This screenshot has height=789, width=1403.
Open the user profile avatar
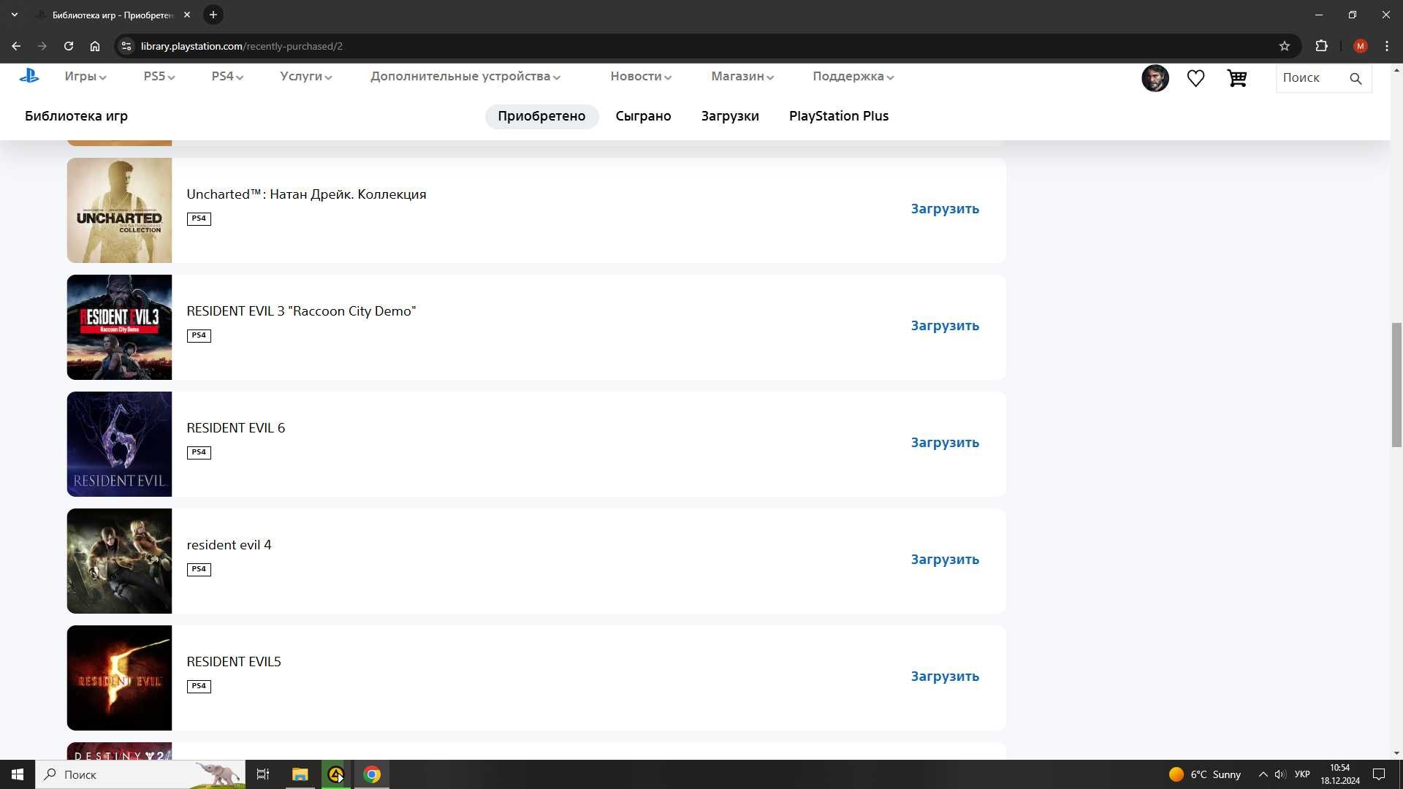(x=1155, y=78)
